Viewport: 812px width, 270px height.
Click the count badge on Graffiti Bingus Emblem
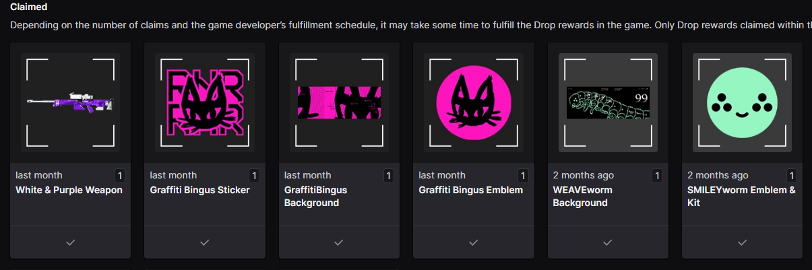524,176
